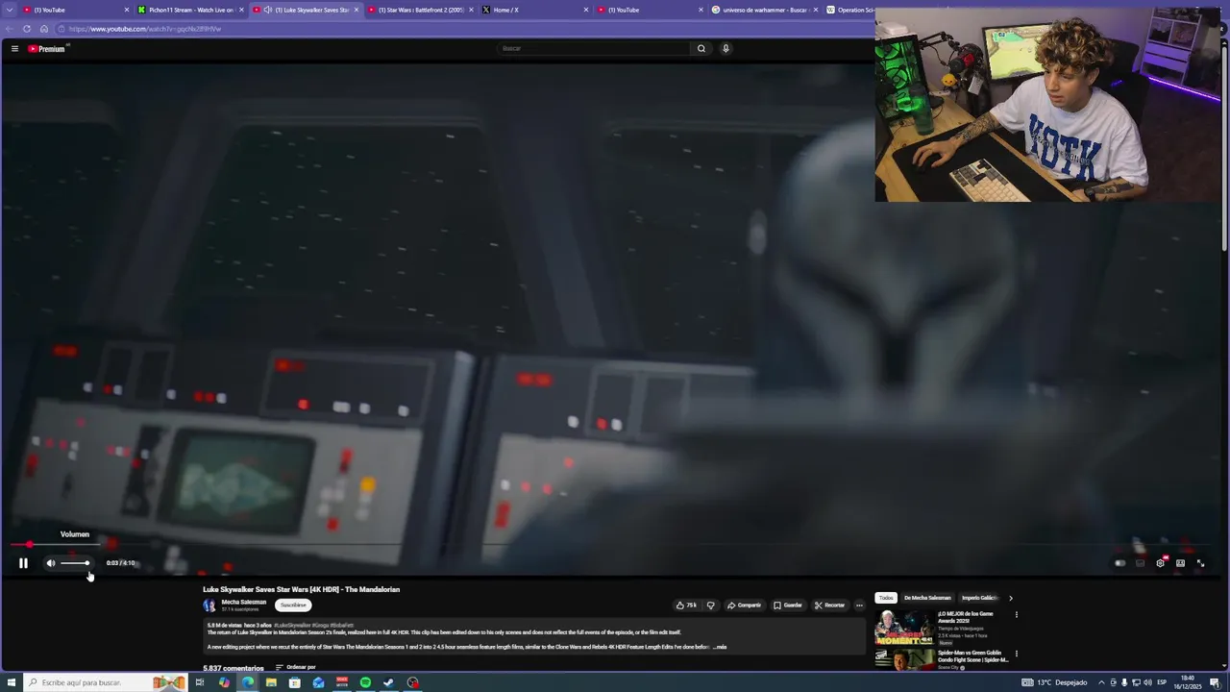Select the Imperio Galáctico filter chip
Viewport: 1230px width, 692px height.
point(979,598)
